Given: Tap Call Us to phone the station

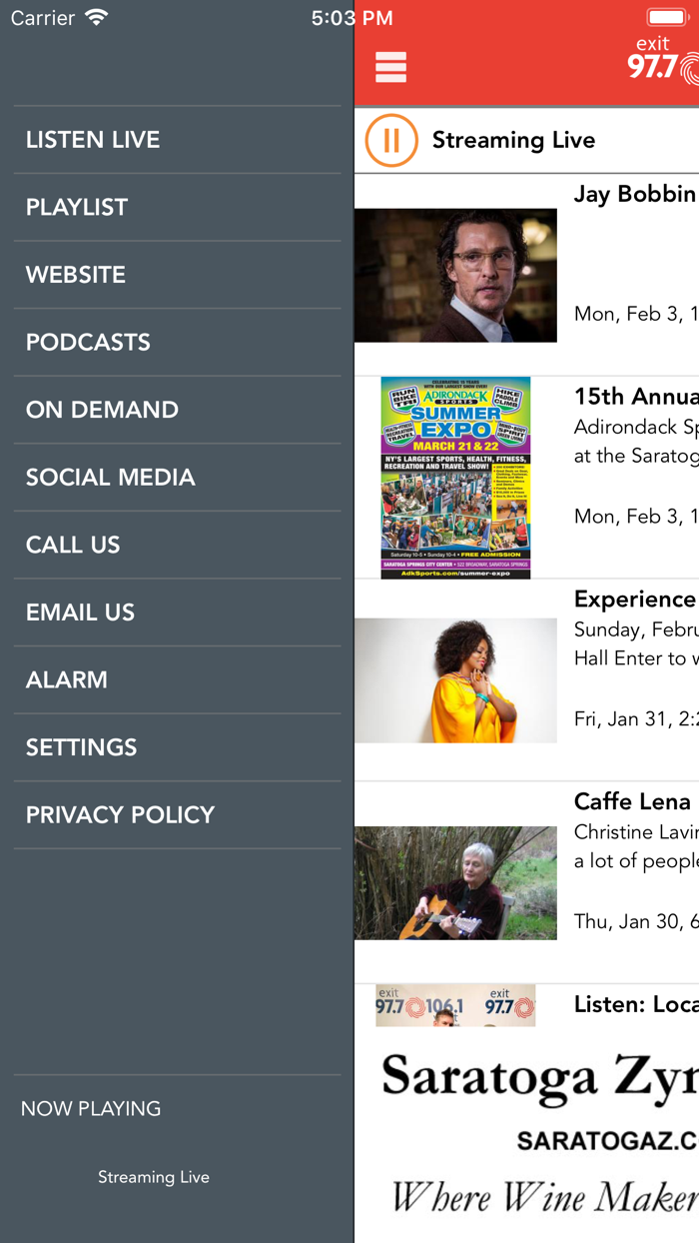Looking at the screenshot, I should [74, 545].
